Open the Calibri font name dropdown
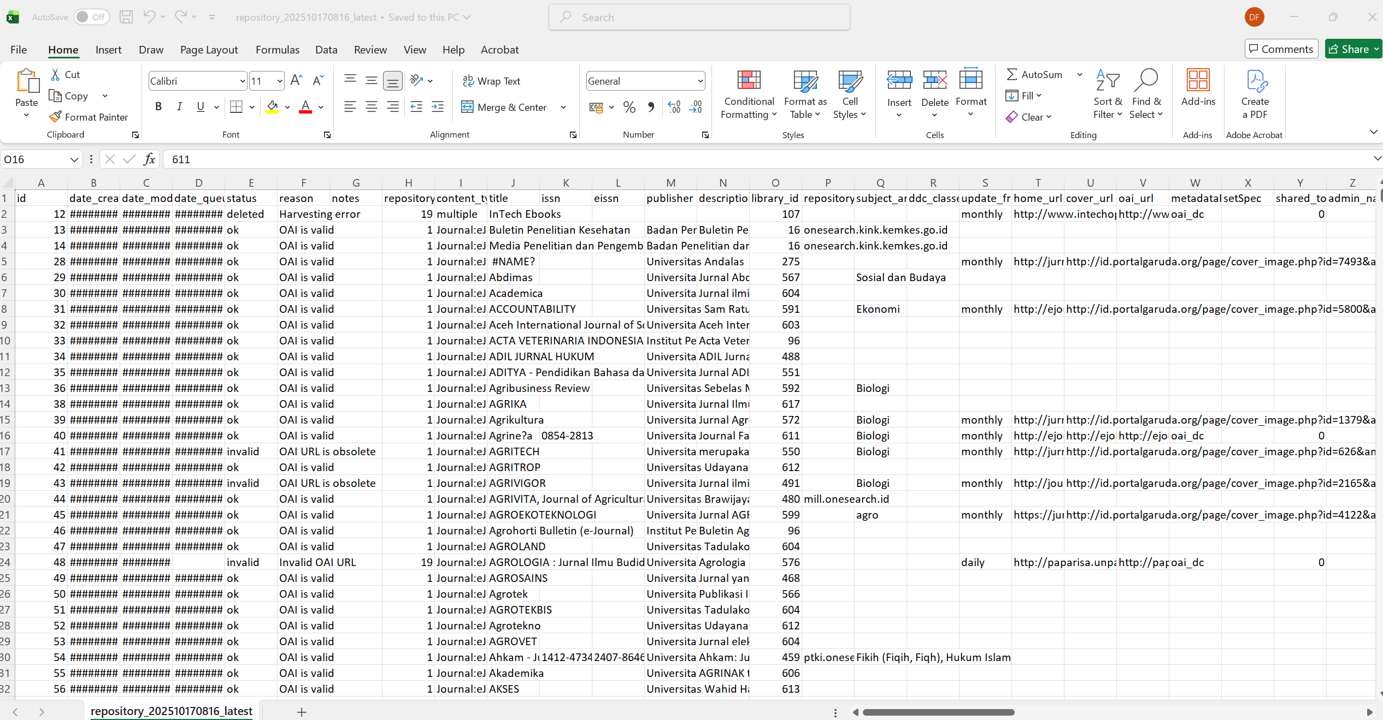The height and width of the screenshot is (720, 1383). pos(243,81)
